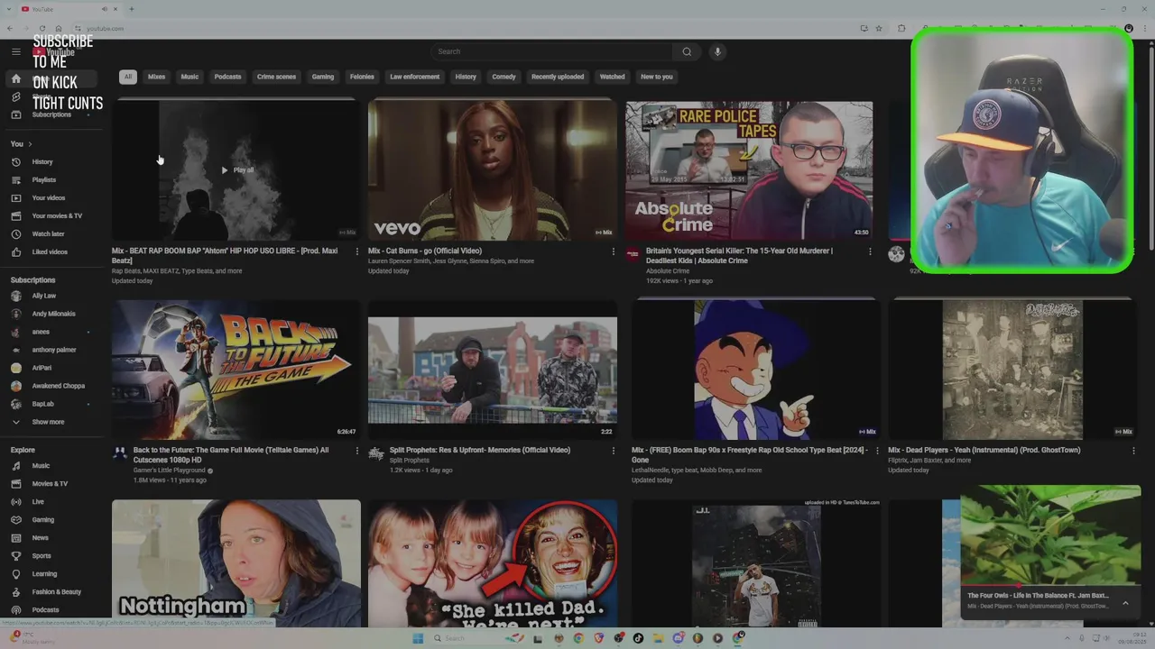Explore the Live category
This screenshot has height=649, width=1155.
click(53, 502)
